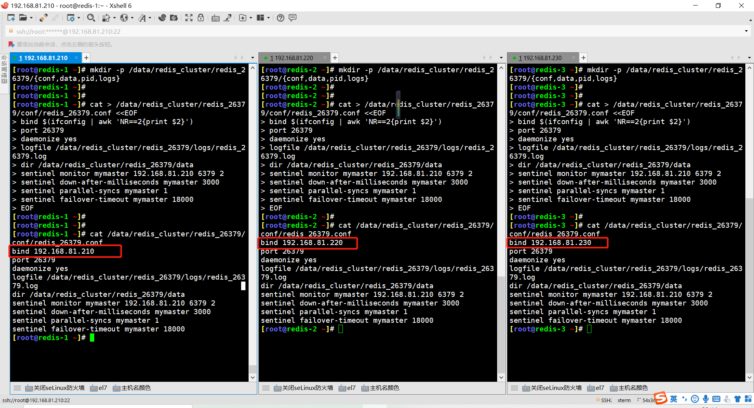Expand the file transfer dropdown arrow
The width and height of the screenshot is (754, 408).
point(114,18)
